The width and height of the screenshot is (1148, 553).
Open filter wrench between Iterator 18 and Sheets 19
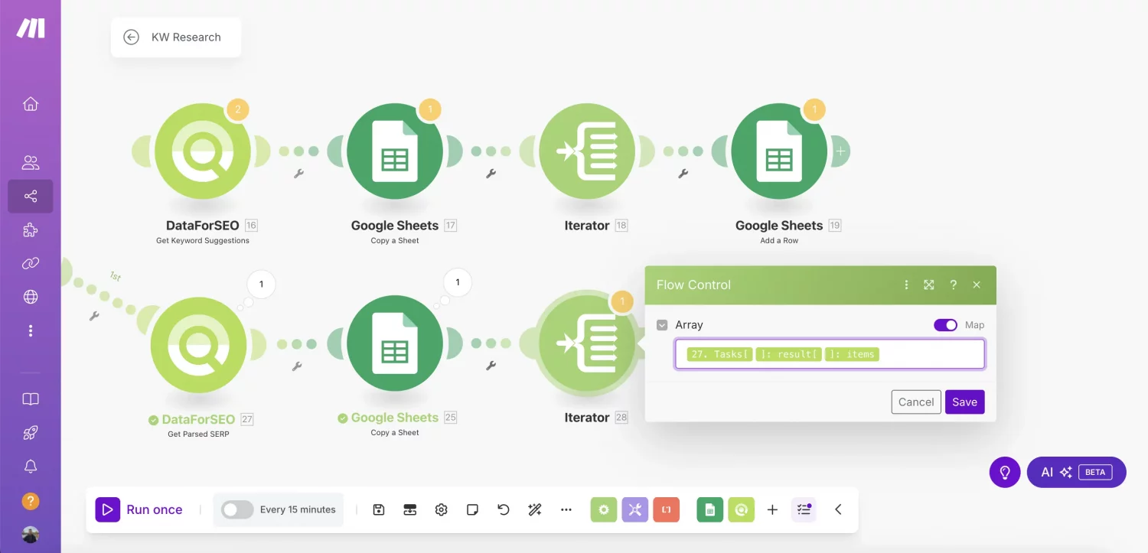[x=683, y=174]
